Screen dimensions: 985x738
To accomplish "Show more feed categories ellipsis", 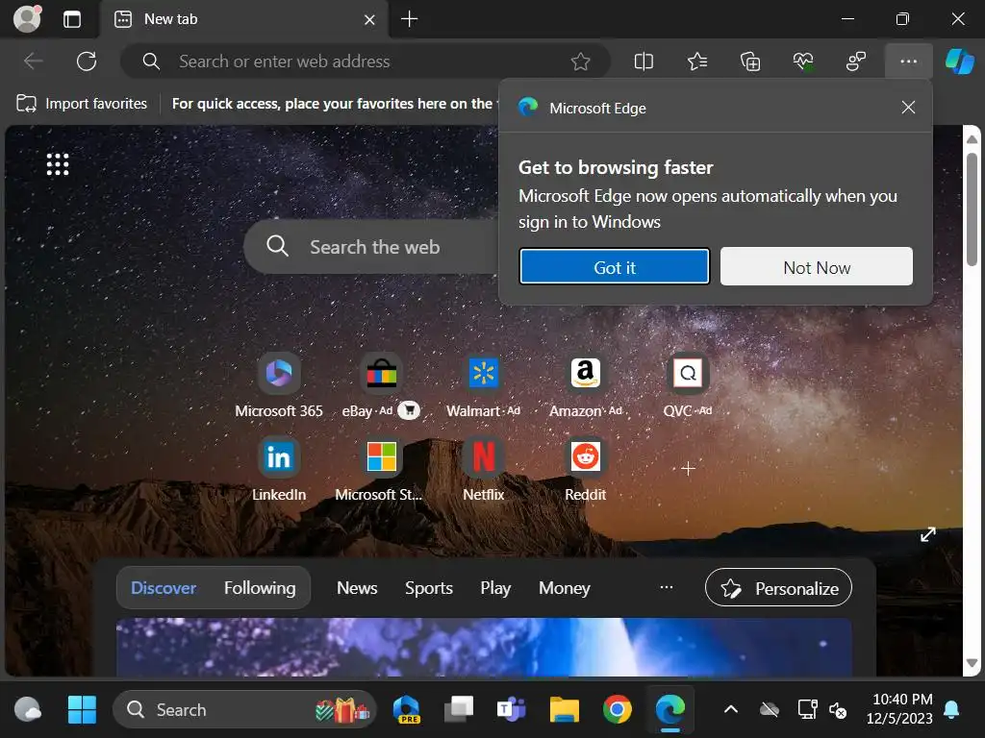I will coord(667,587).
